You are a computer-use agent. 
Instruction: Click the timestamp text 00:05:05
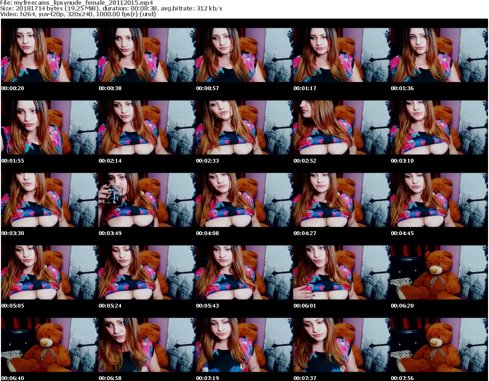pyautogui.click(x=13, y=306)
